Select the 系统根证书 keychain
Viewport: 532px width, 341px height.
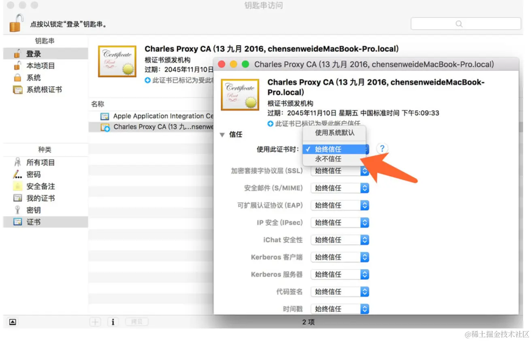pos(45,90)
